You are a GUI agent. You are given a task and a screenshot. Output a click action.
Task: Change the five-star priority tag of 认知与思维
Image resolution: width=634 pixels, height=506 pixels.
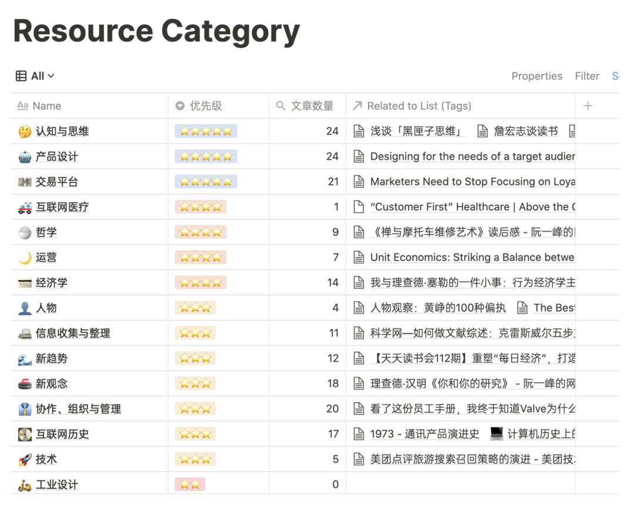pos(206,131)
